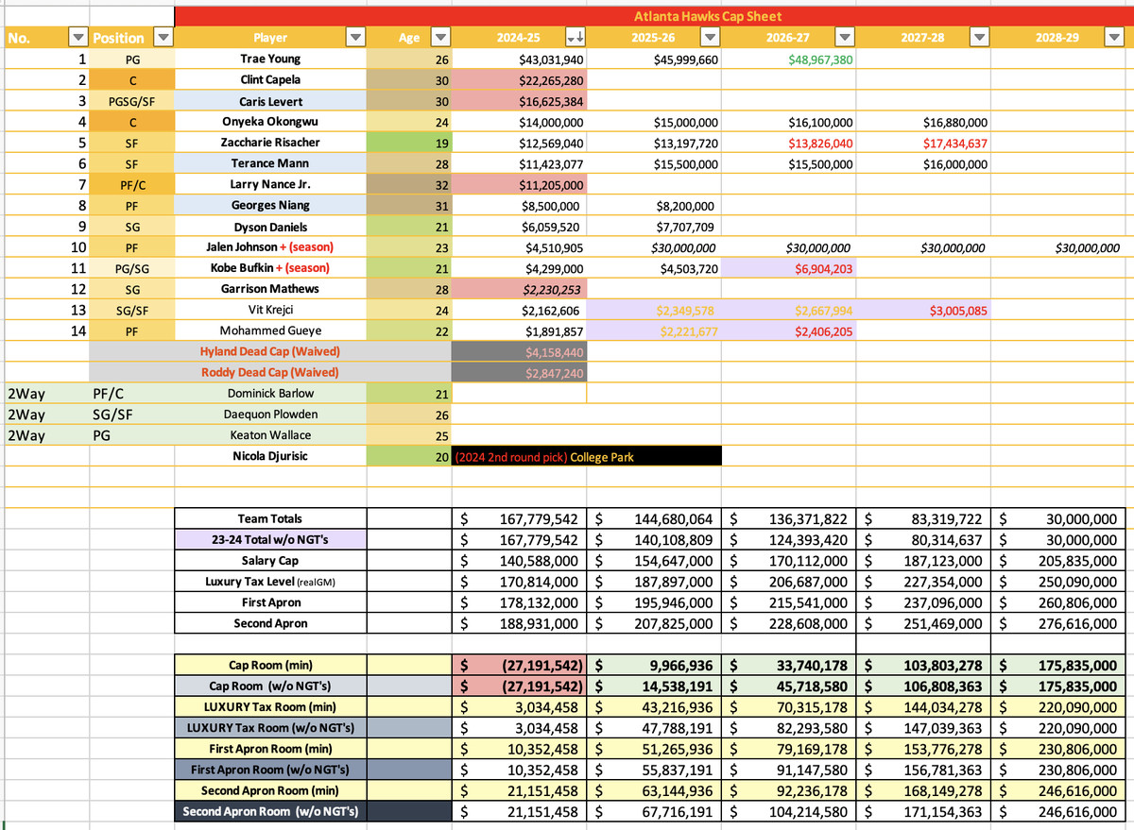This screenshot has height=830, width=1134.
Task: Select the Nicola Djurisic player cell
Action: pyautogui.click(x=270, y=456)
